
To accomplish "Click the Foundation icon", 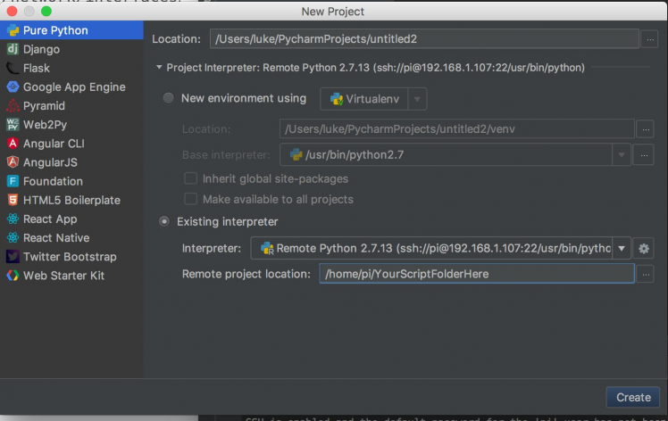I will coord(13,181).
